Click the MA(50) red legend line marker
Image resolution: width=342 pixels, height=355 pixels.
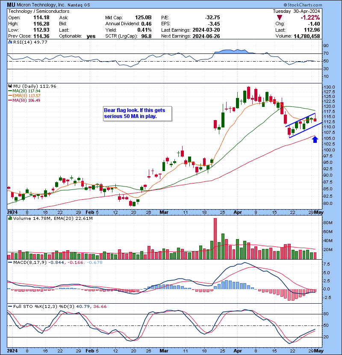(10, 100)
